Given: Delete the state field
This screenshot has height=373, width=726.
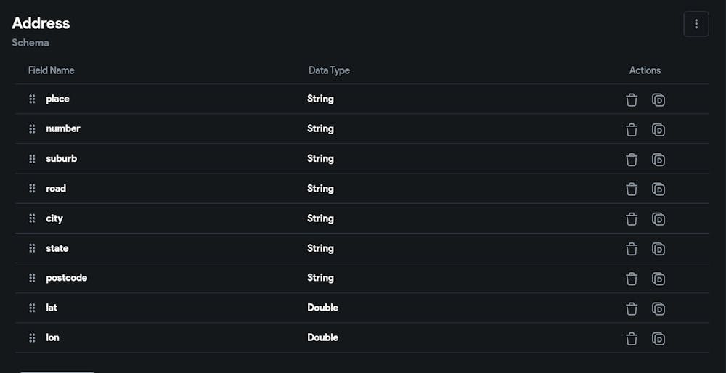Looking at the screenshot, I should tap(632, 249).
